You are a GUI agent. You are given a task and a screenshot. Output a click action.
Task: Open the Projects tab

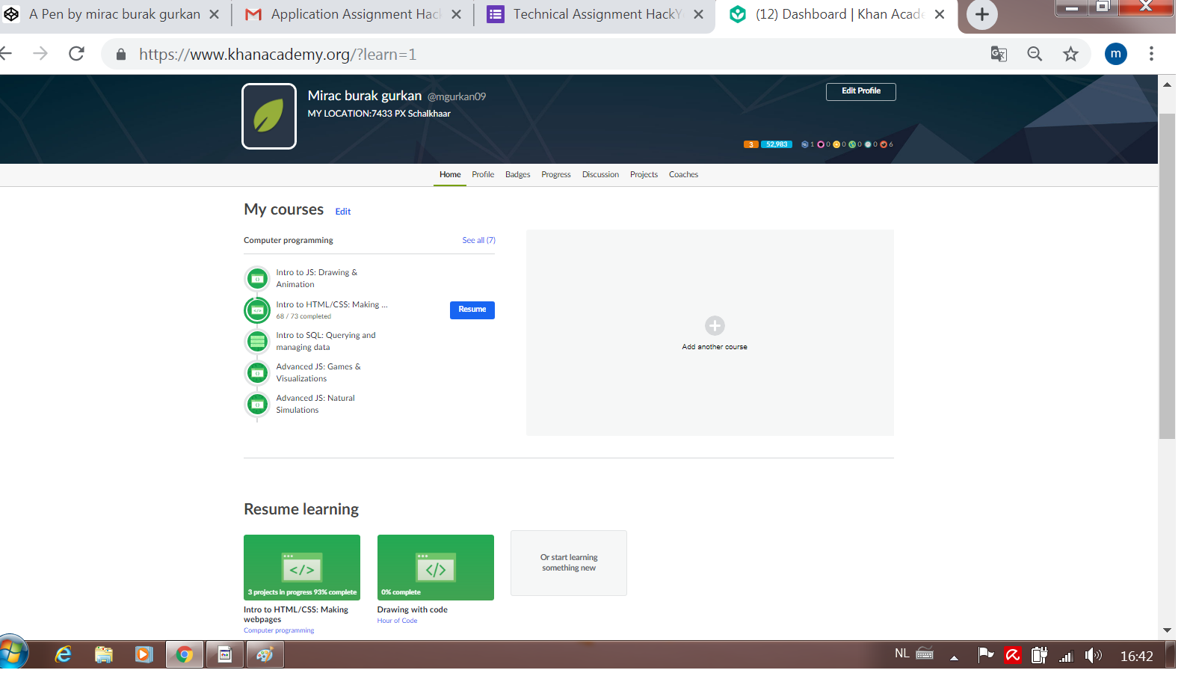644,175
